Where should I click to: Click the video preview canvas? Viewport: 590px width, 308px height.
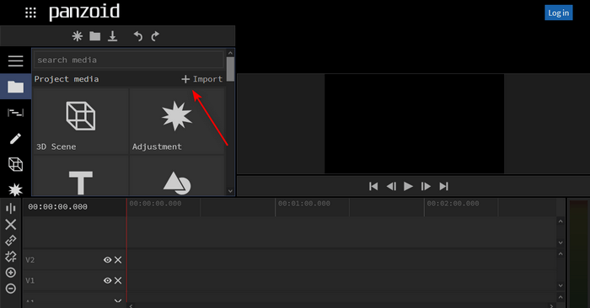415,124
